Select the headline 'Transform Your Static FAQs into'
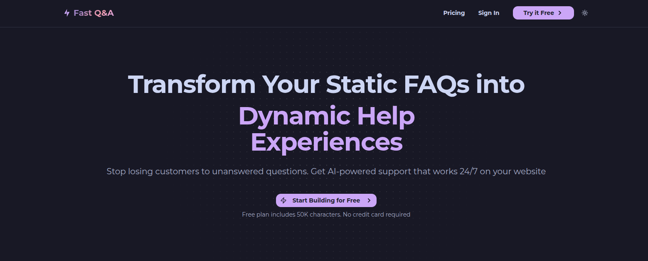This screenshot has width=648, height=261. click(326, 84)
